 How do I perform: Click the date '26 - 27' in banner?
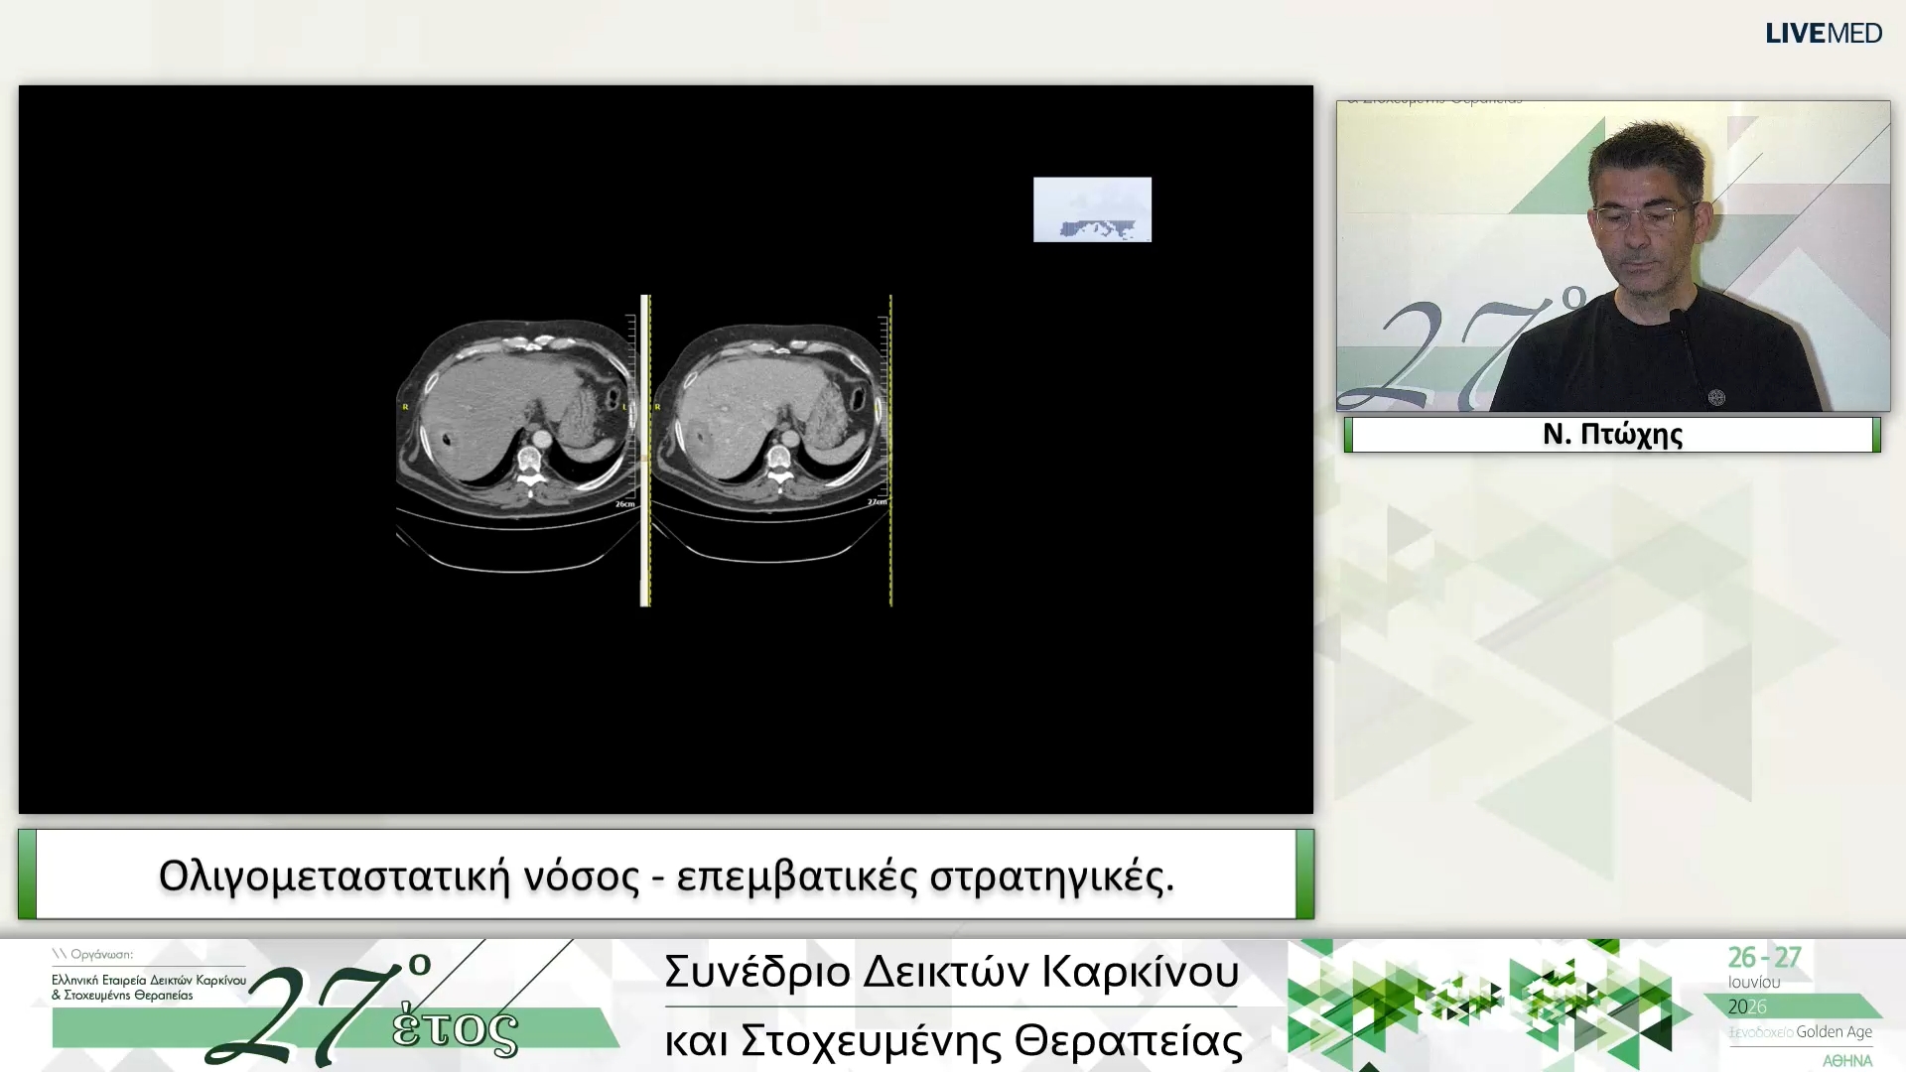click(x=1764, y=958)
